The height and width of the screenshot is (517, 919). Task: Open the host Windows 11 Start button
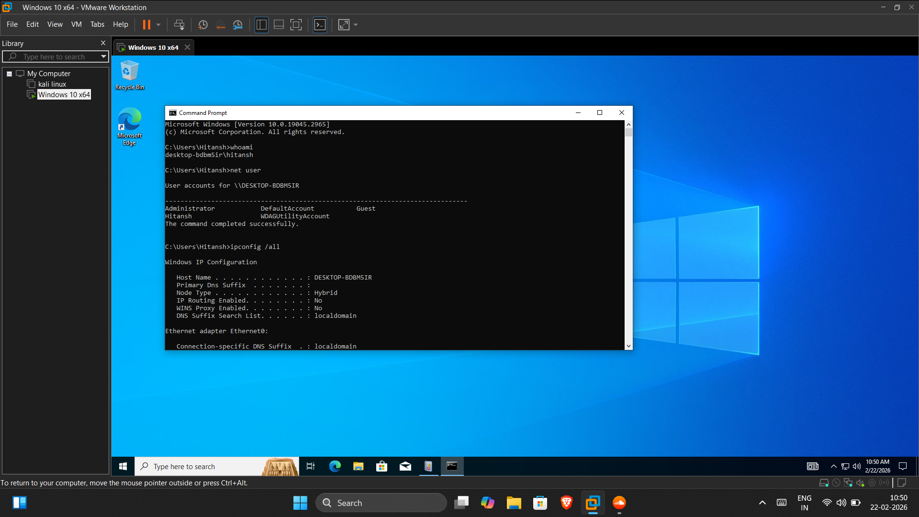click(x=300, y=503)
